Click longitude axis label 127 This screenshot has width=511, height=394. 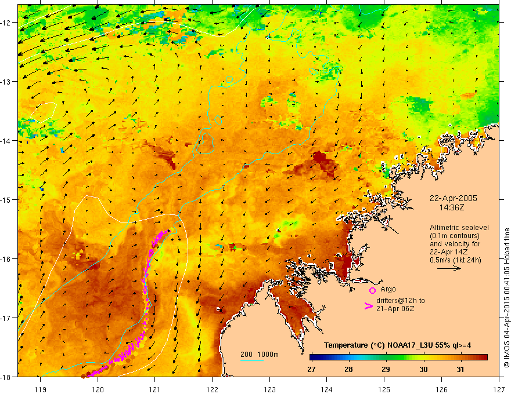(x=499, y=389)
